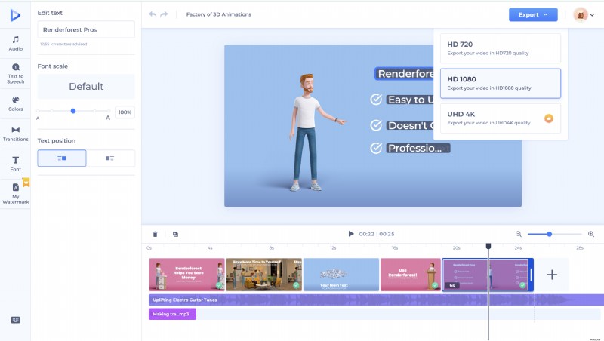Open the Colors panel
The height and width of the screenshot is (341, 604).
click(15, 104)
